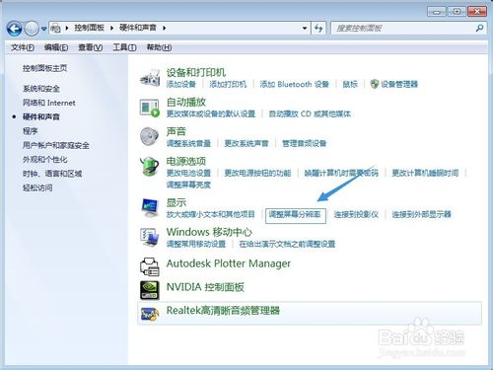Click the 添加打印机 link
The height and width of the screenshot is (370, 493).
[228, 84]
